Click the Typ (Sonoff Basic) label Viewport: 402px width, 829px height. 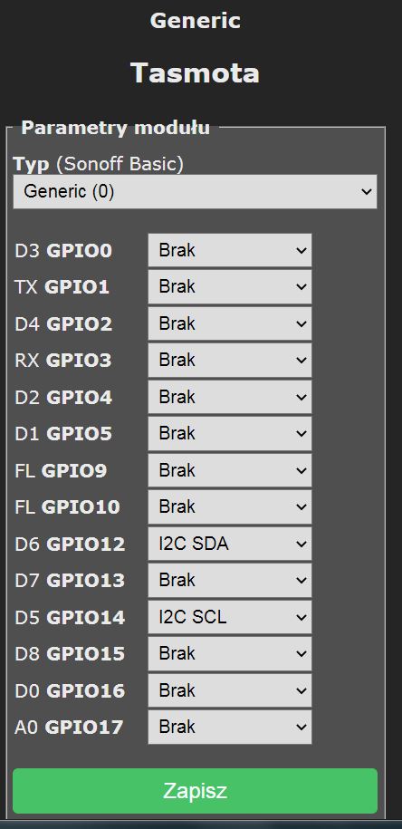(99, 164)
